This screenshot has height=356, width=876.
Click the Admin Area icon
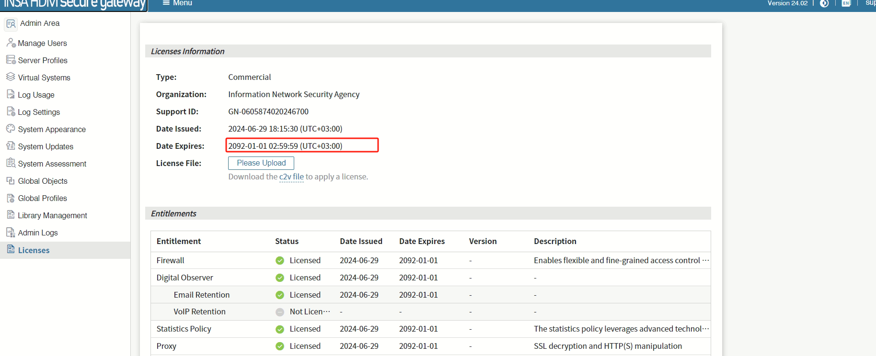[x=11, y=23]
